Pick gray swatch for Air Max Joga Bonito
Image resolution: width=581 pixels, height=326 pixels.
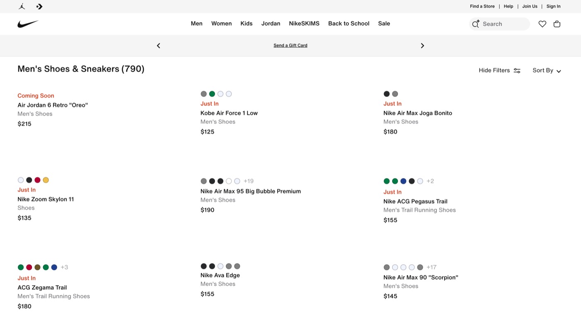395,94
